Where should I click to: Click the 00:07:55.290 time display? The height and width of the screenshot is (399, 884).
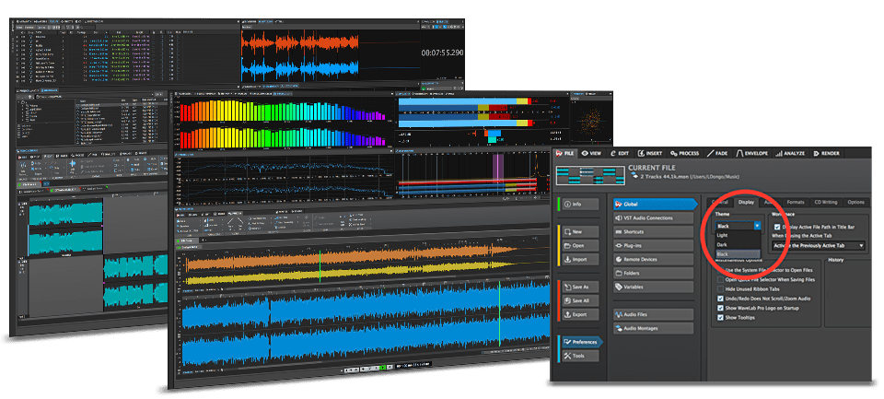[443, 53]
